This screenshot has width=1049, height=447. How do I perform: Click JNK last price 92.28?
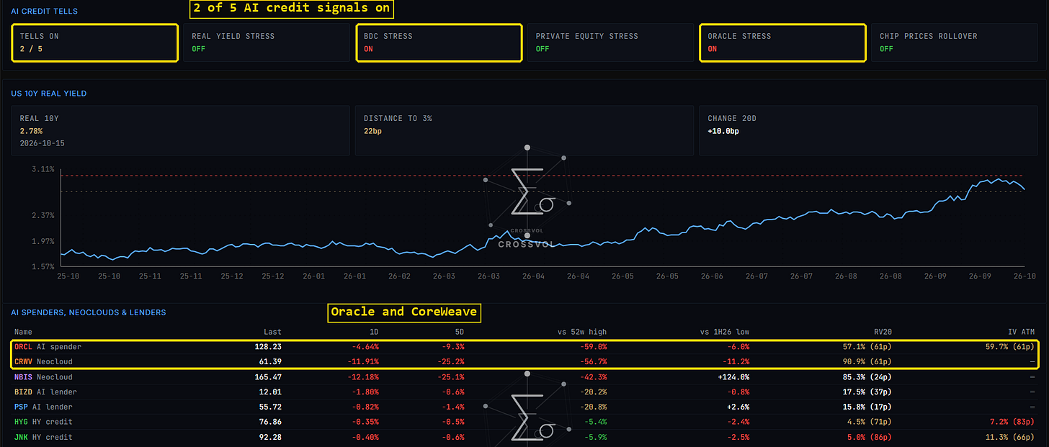[270, 437]
